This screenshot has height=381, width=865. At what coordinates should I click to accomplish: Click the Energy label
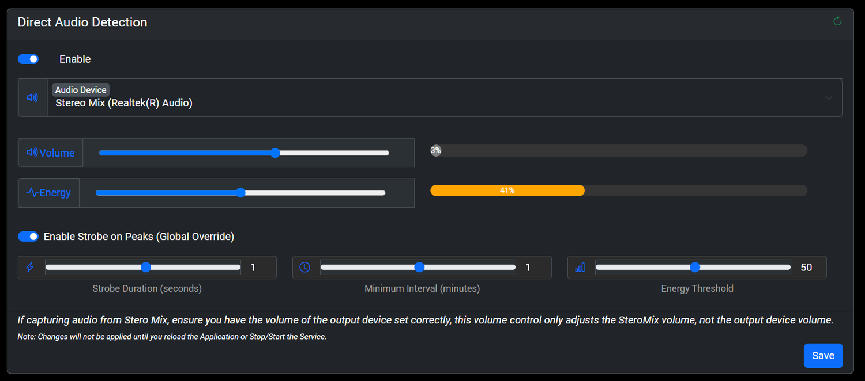[54, 192]
